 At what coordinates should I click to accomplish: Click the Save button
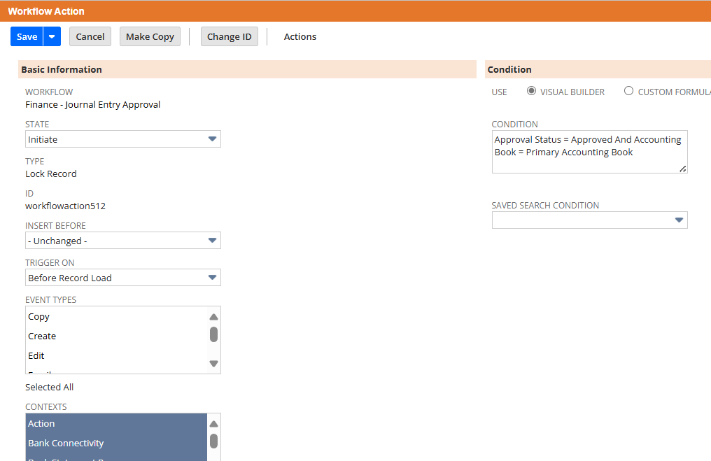click(x=27, y=36)
